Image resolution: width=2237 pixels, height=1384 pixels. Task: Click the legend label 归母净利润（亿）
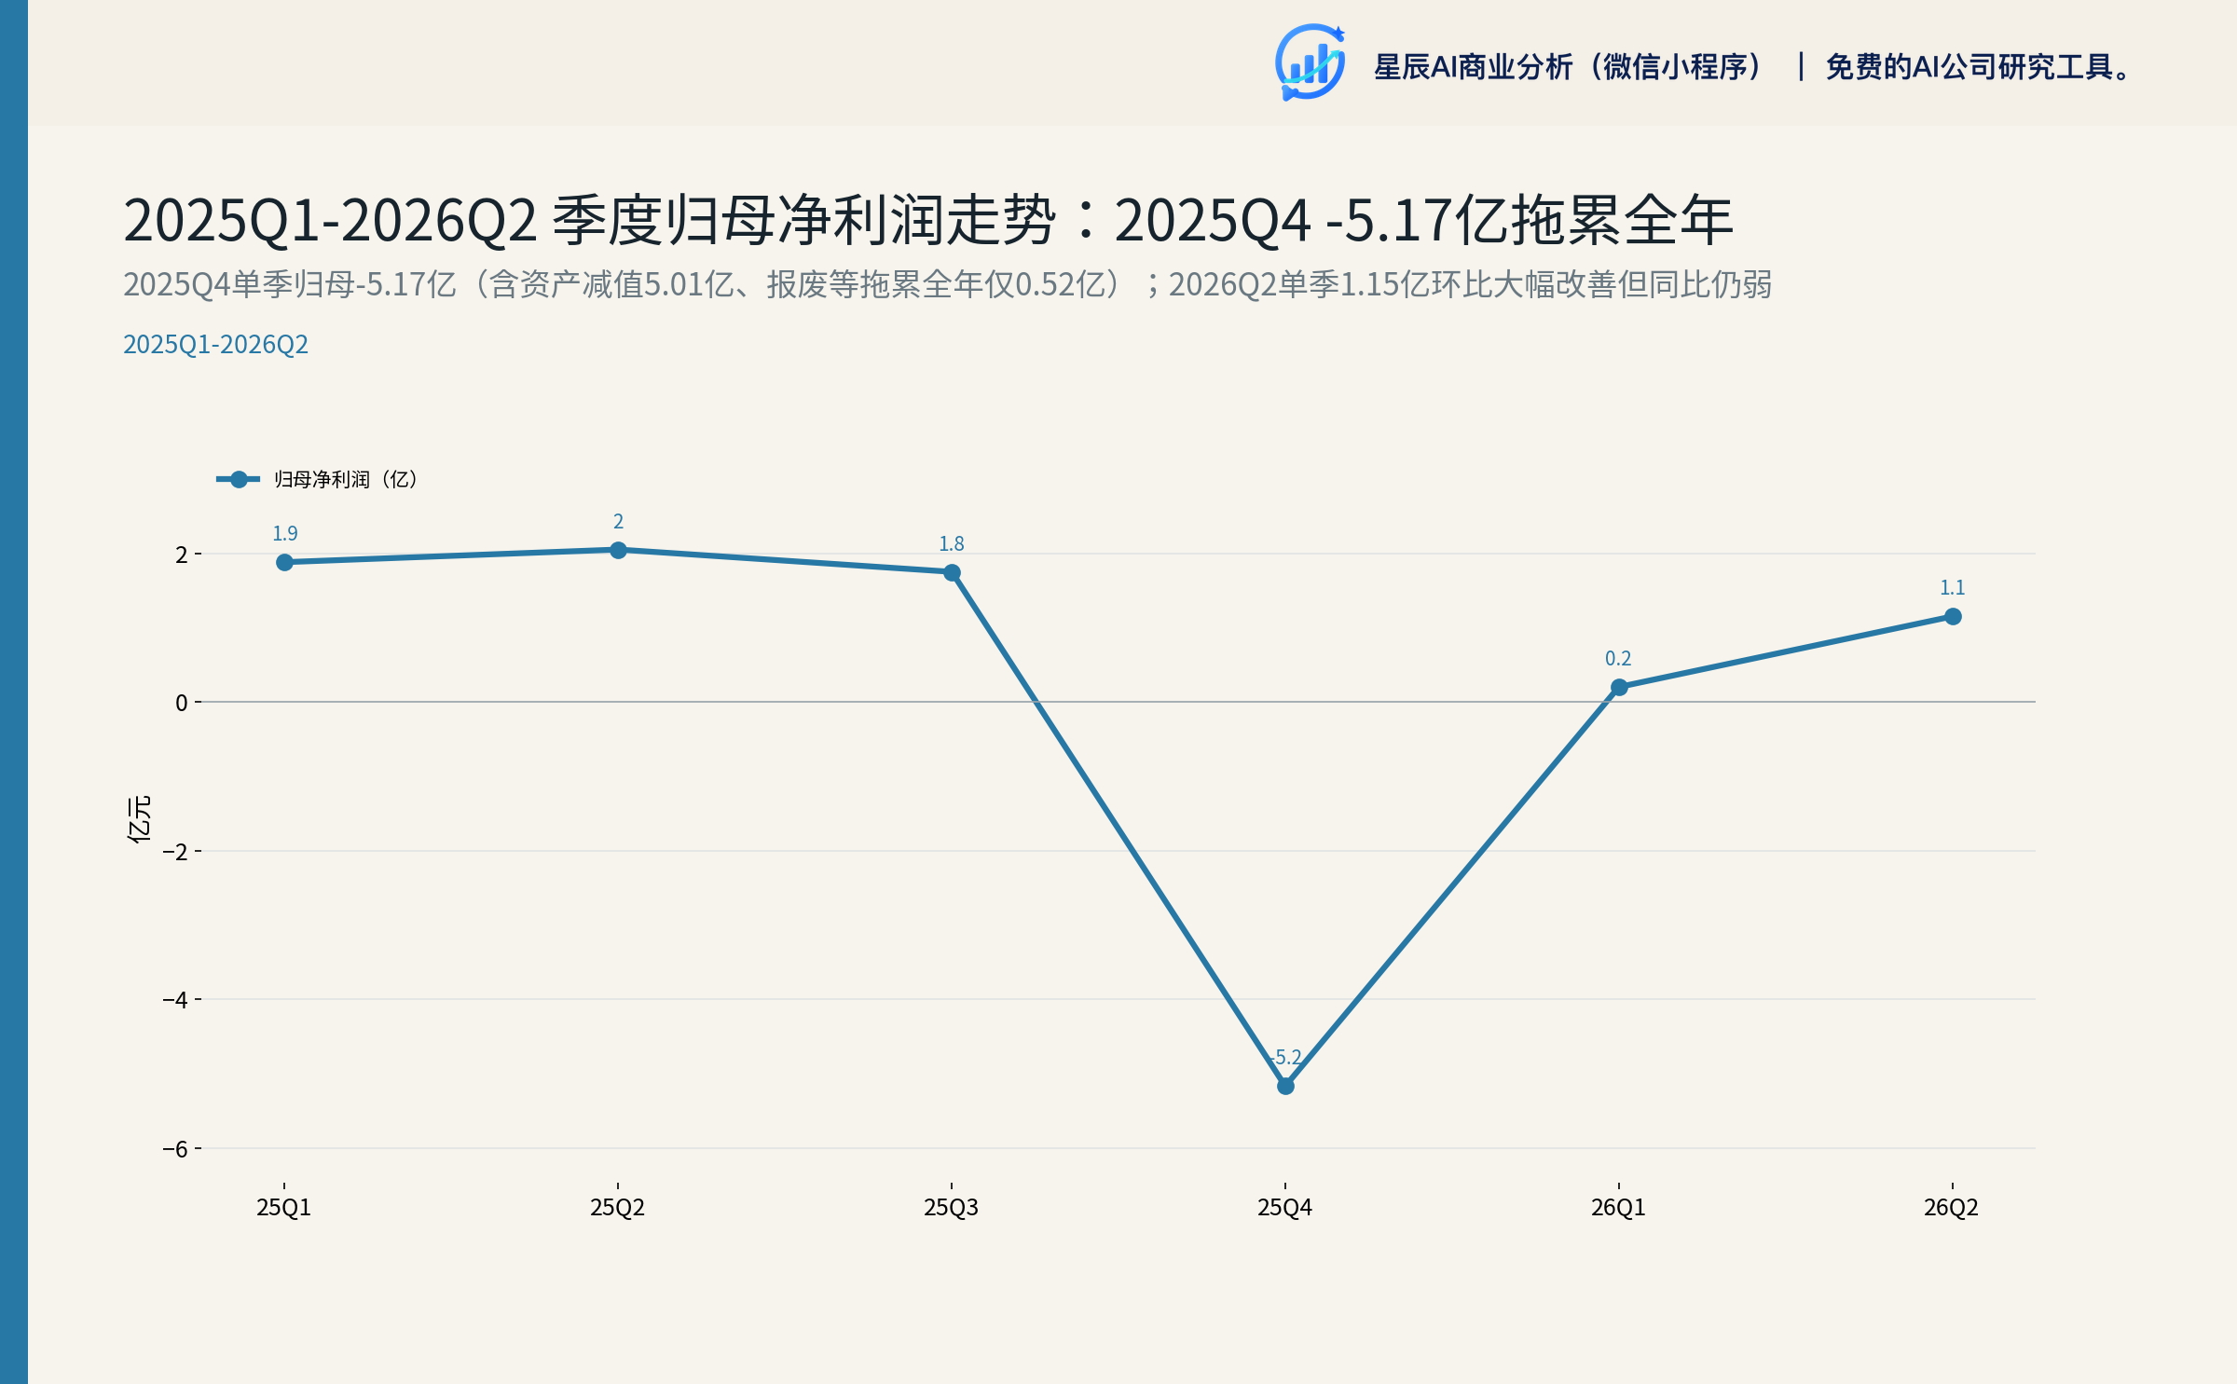click(x=345, y=479)
